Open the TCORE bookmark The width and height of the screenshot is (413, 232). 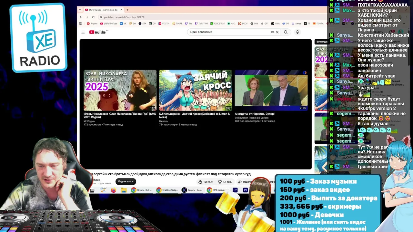(x=177, y=24)
